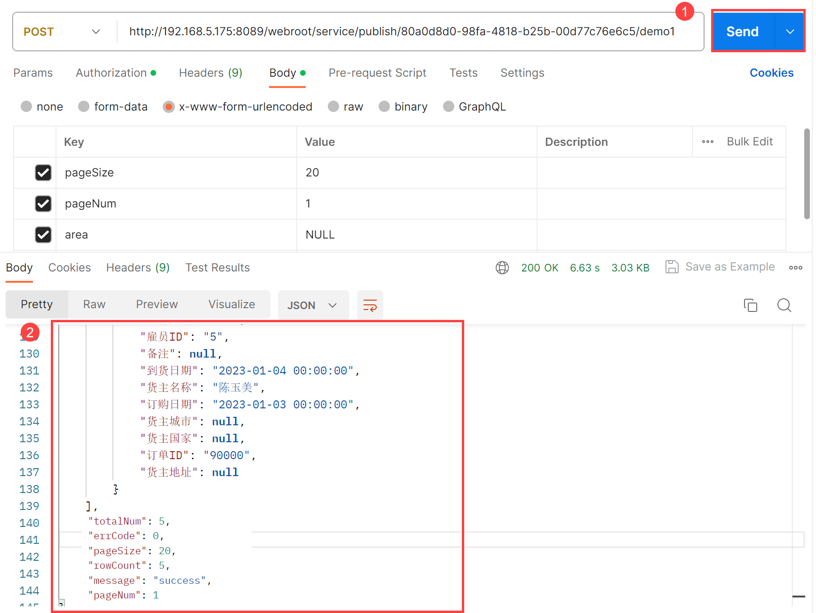
Task: Open the response more options menu
Action: click(796, 268)
